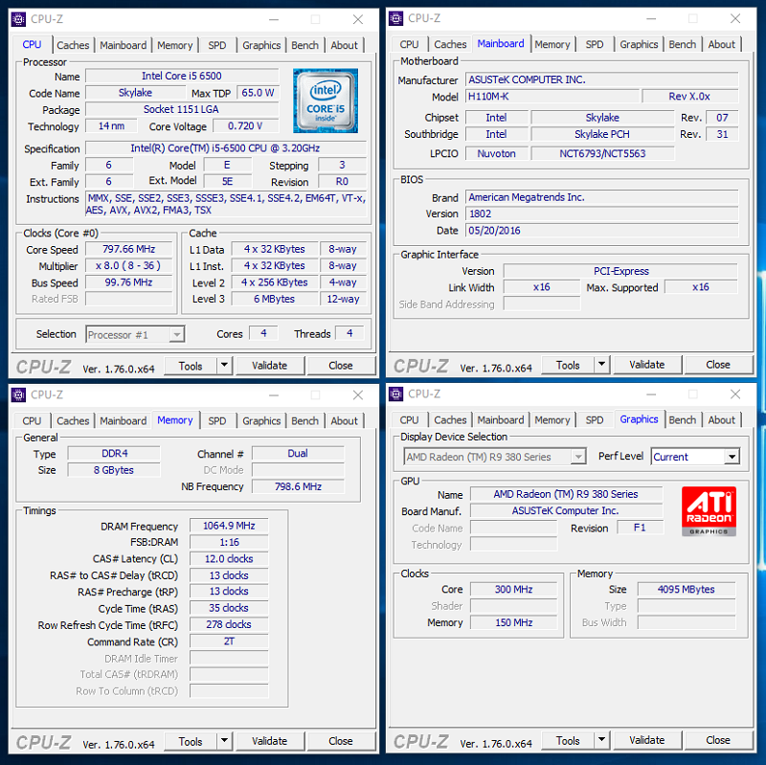Click the Intel Core i5 inside logo
766x765 pixels.
pyautogui.click(x=326, y=101)
